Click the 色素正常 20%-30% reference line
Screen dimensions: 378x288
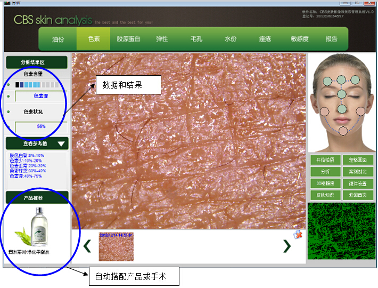[x=28, y=166]
